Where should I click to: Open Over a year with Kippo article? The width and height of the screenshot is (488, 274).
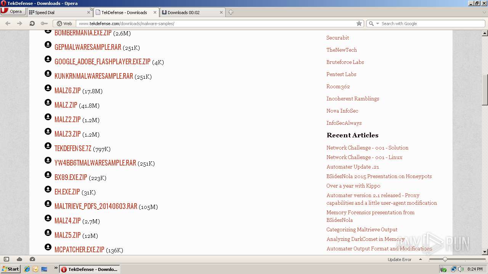tap(353, 186)
